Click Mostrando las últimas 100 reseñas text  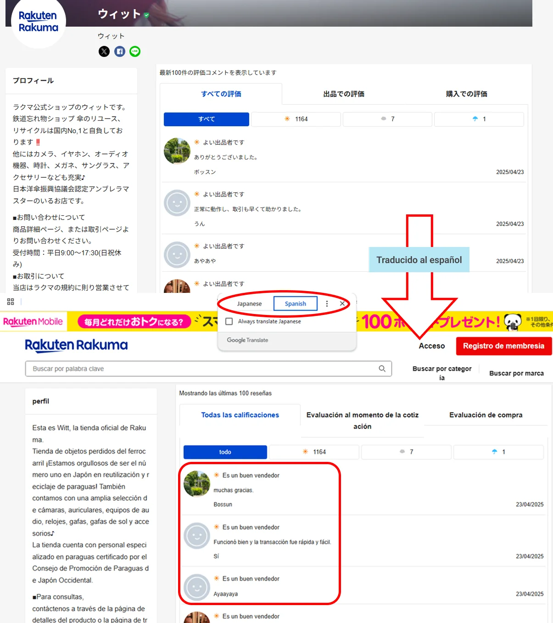pos(225,393)
